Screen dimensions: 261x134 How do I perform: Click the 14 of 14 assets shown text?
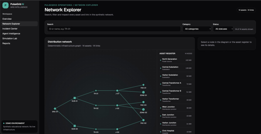(244, 29)
